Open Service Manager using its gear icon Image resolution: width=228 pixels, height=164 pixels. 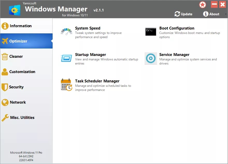(x=150, y=58)
